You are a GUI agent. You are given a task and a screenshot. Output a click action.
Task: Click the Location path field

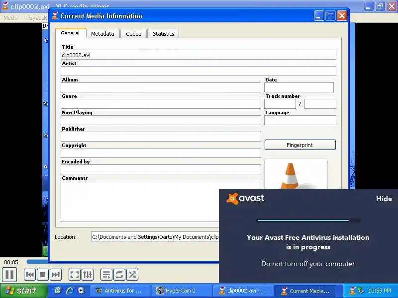(155, 237)
